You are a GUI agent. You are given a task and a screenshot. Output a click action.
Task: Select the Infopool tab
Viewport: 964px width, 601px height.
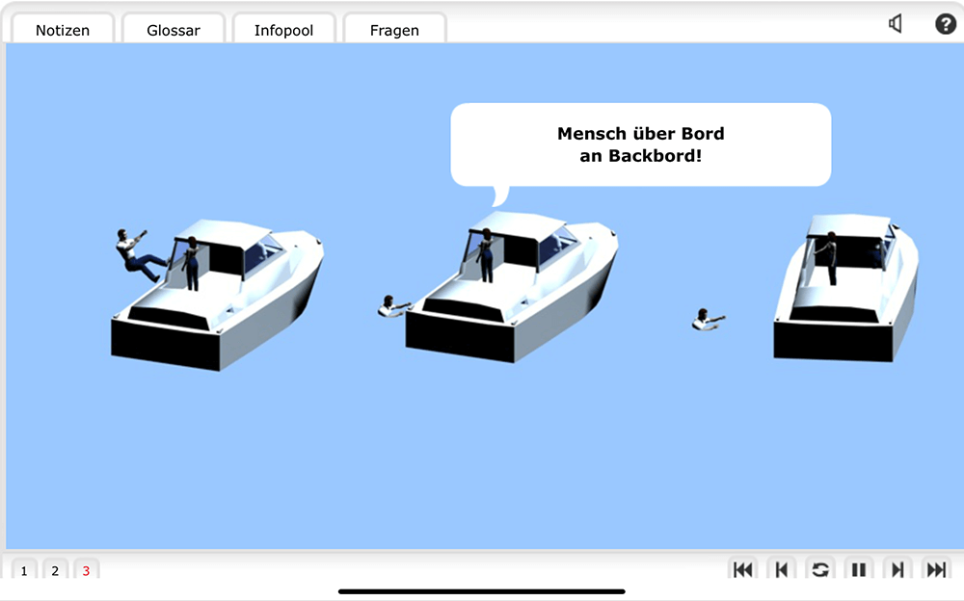click(284, 30)
